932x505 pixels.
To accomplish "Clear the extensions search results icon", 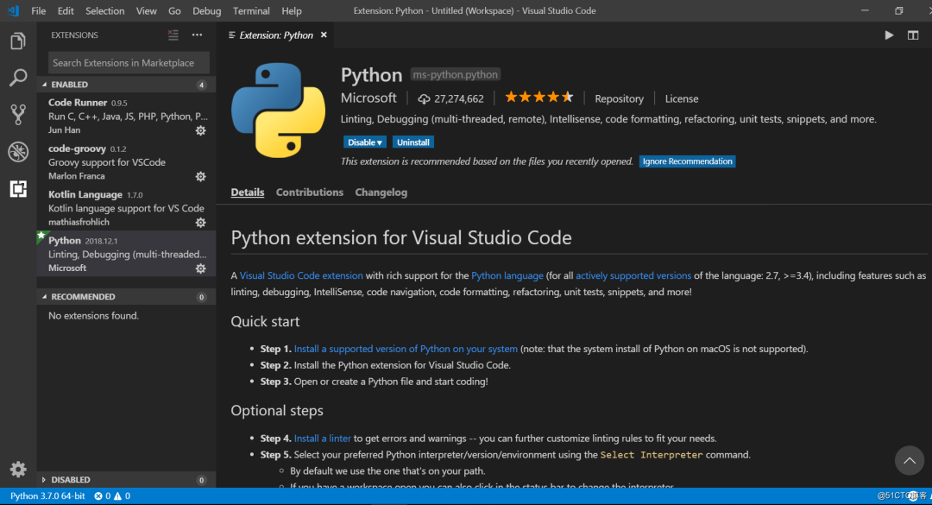I will point(173,35).
